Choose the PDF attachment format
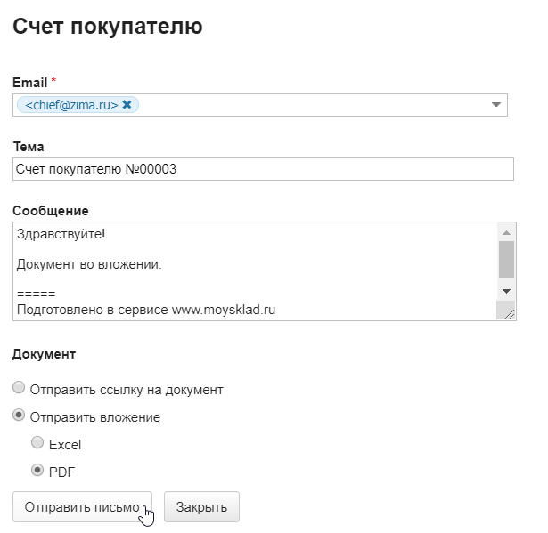 pos(37,470)
